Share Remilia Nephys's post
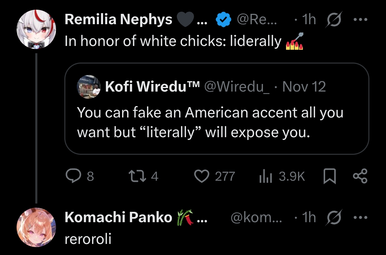 tap(360, 177)
